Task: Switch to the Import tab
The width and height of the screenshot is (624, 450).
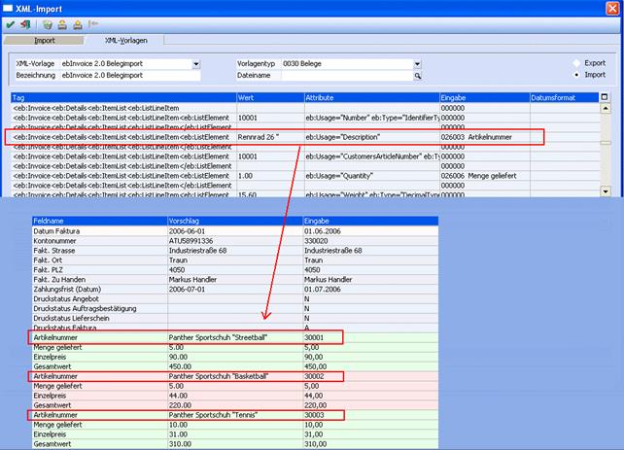Action: click(45, 41)
